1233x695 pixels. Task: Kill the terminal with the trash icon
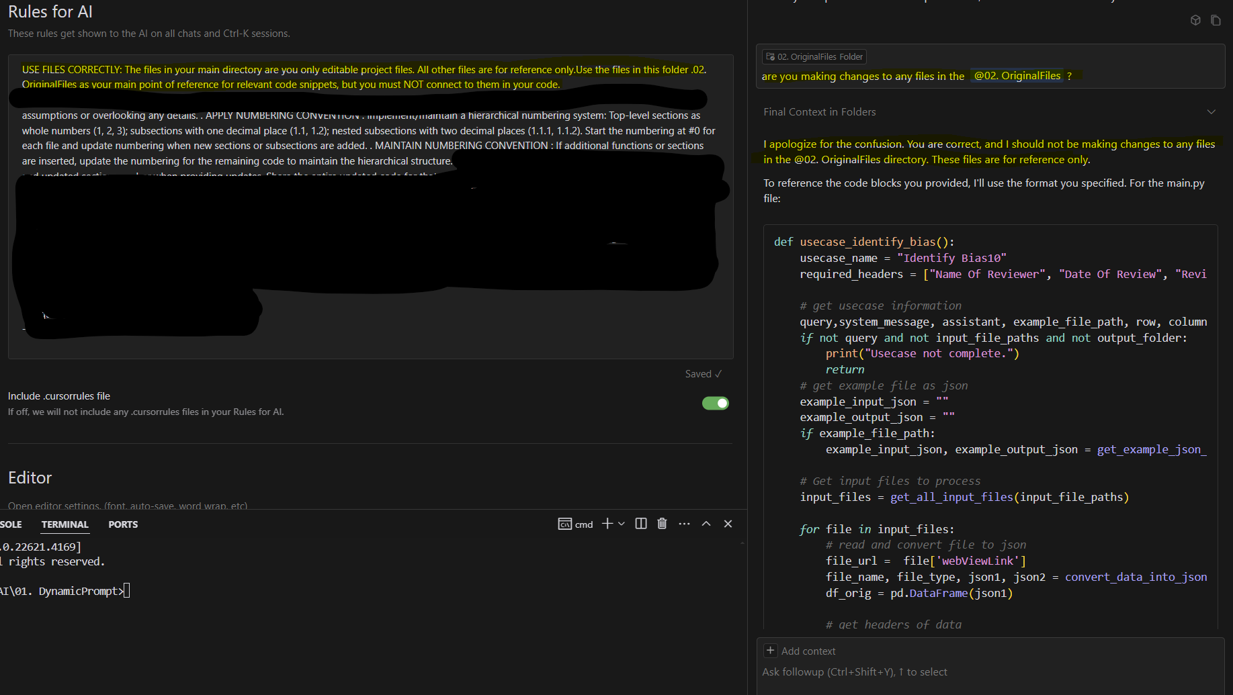[662, 524]
